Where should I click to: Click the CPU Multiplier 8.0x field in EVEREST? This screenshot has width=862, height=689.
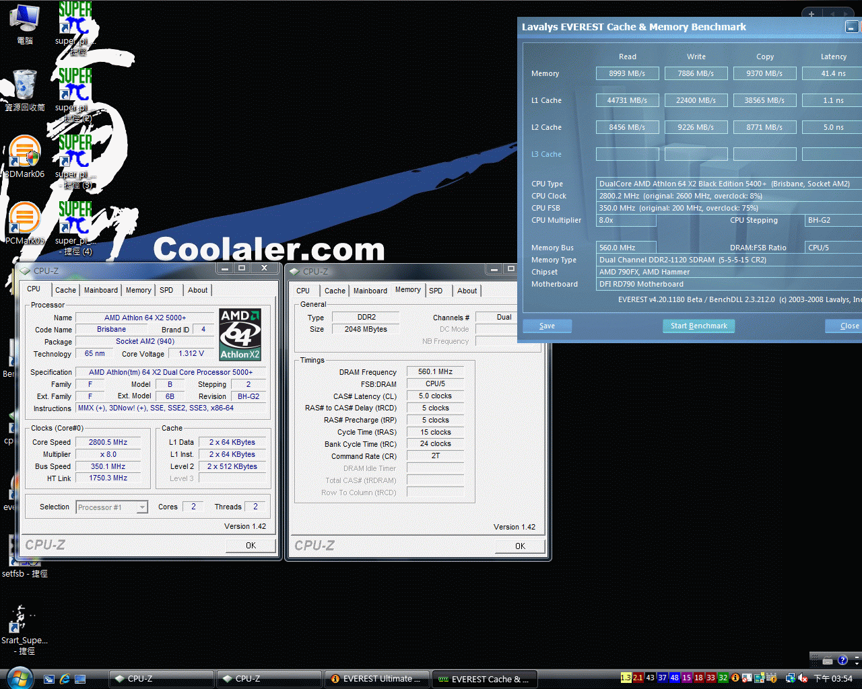point(626,220)
